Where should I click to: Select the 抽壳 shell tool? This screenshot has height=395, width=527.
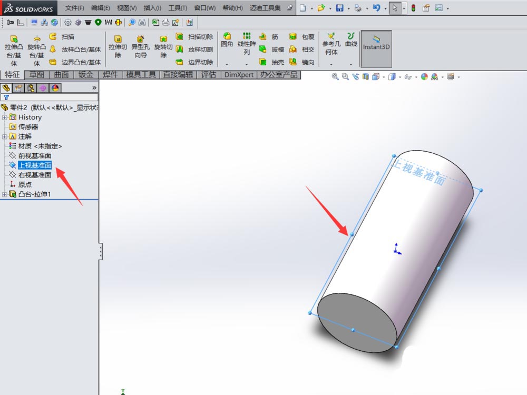(272, 62)
